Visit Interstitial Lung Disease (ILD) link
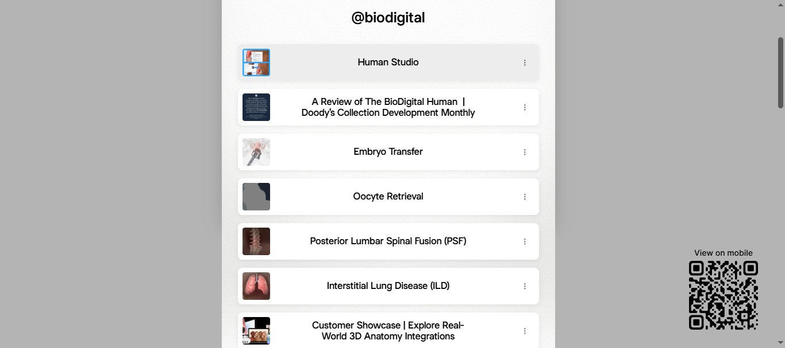This screenshot has height=348, width=785. [x=388, y=286]
